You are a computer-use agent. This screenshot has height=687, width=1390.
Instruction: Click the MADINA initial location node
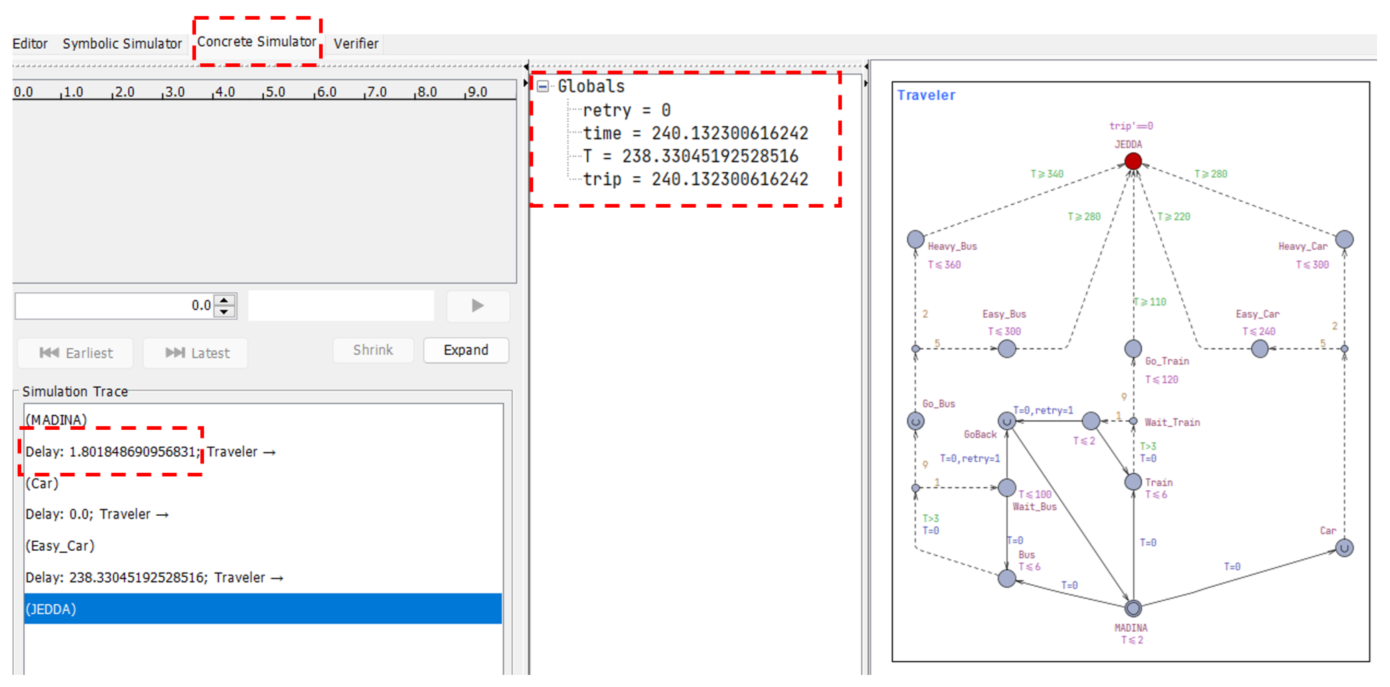[1132, 608]
